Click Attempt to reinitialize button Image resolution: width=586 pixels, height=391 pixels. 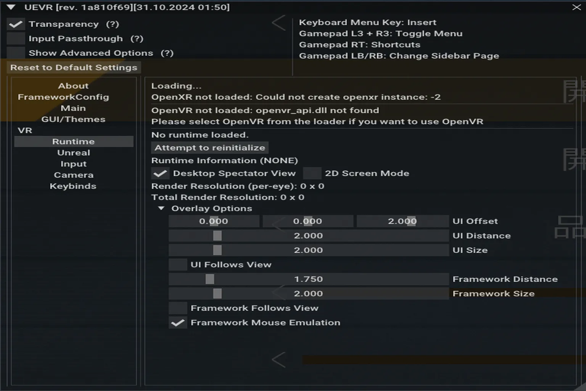(210, 148)
